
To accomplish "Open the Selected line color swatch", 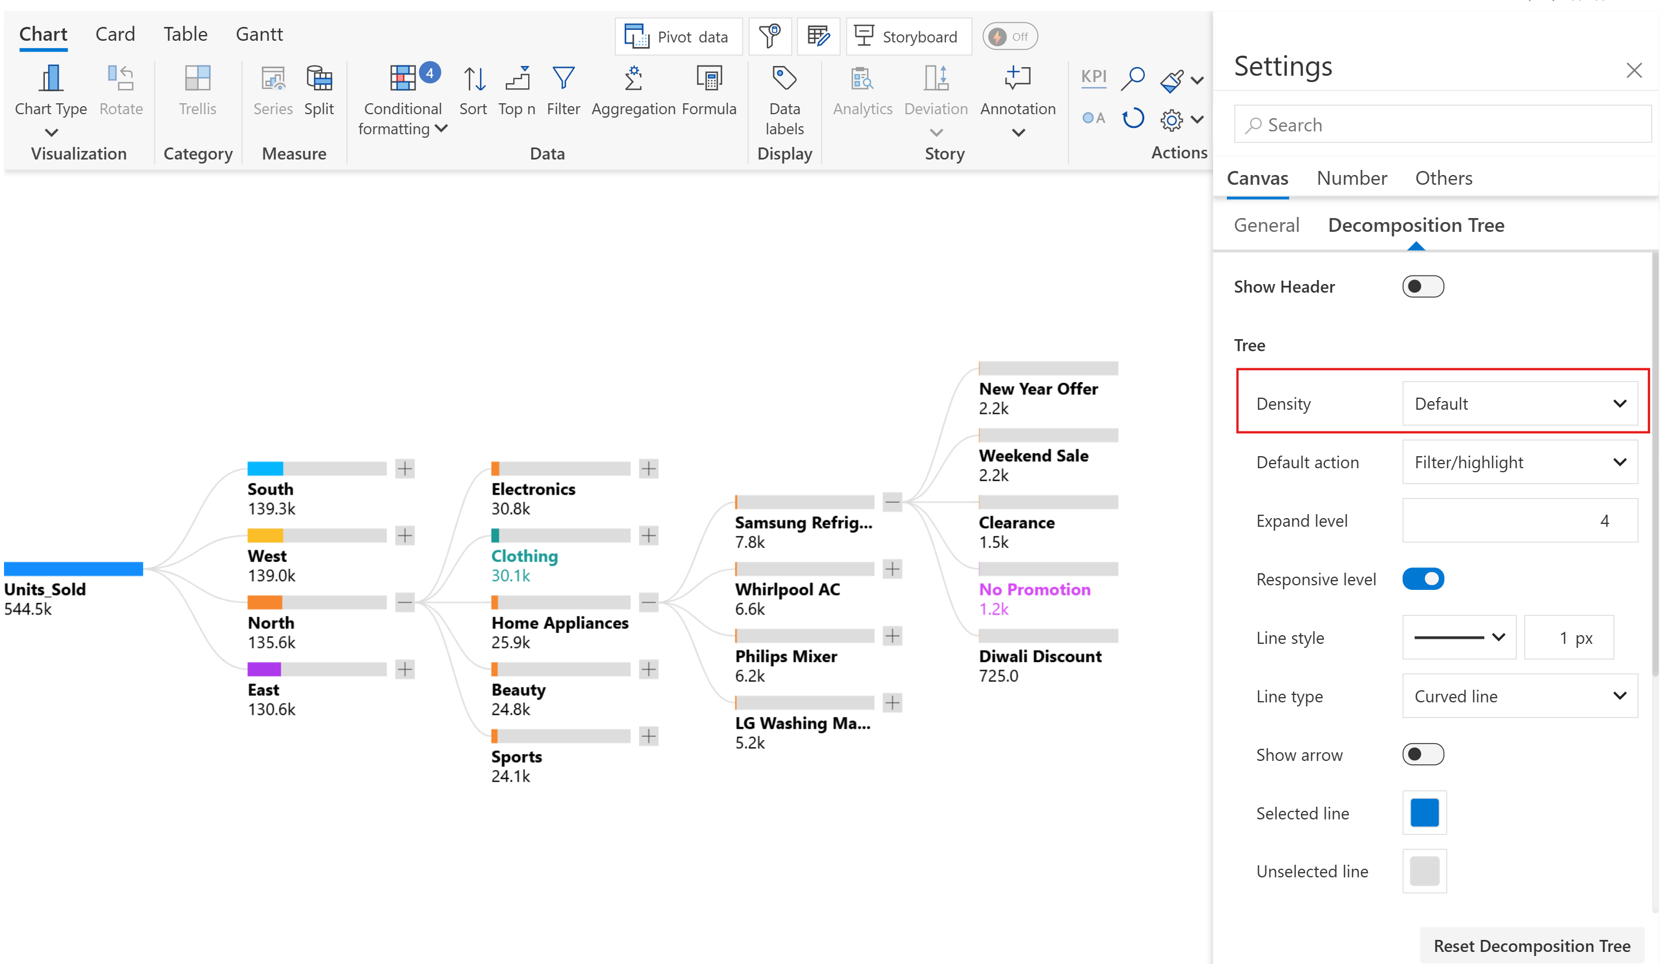I will coord(1424,813).
